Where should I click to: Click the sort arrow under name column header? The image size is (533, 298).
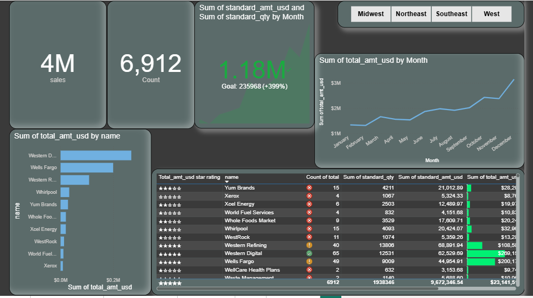[x=227, y=181]
